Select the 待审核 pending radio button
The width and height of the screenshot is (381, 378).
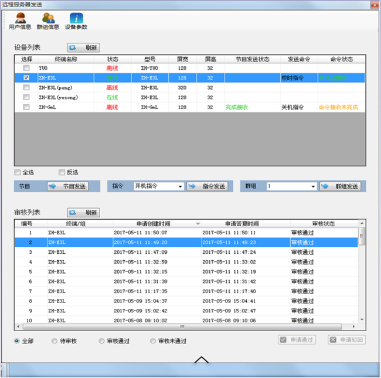coord(55,340)
